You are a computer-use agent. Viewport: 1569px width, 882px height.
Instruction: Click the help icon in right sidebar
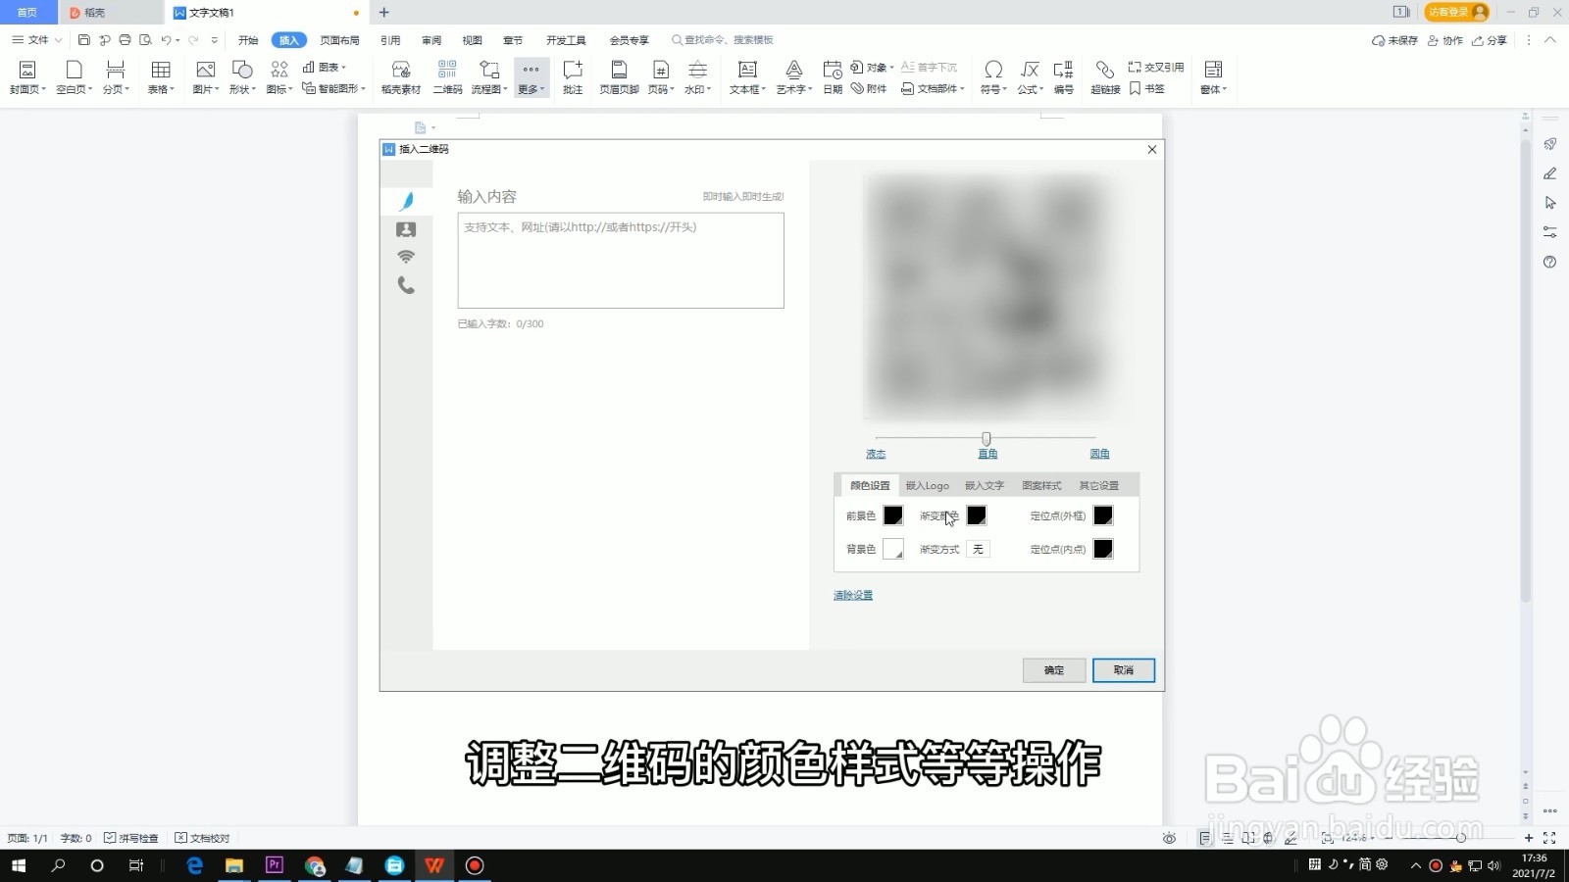click(x=1549, y=262)
